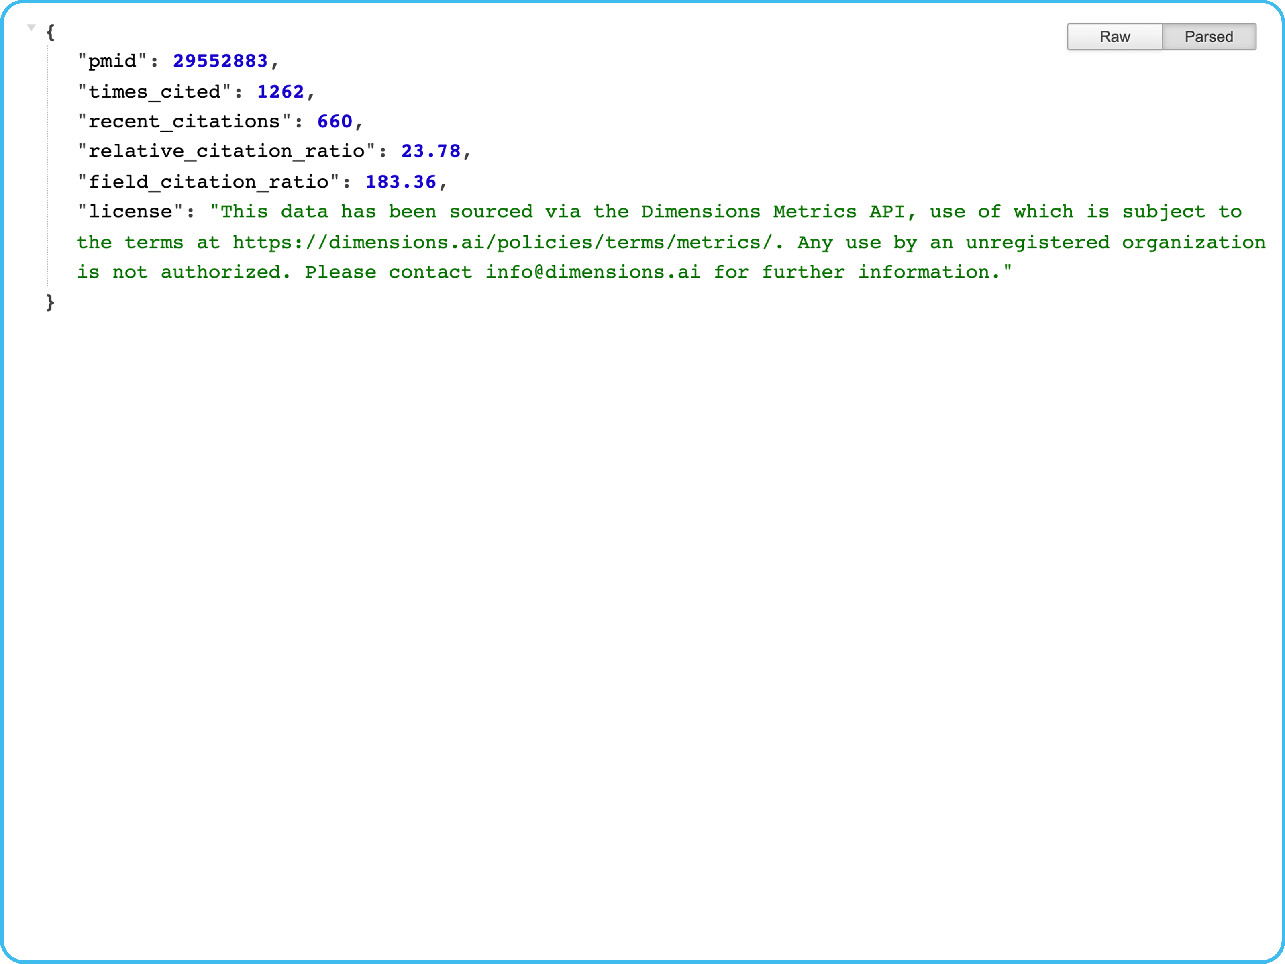Click the "times_cited" key

tap(154, 92)
